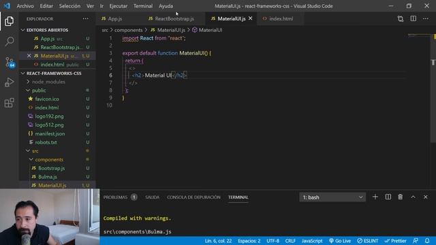
Task: Open the Ir menu
Action: click(x=102, y=6)
